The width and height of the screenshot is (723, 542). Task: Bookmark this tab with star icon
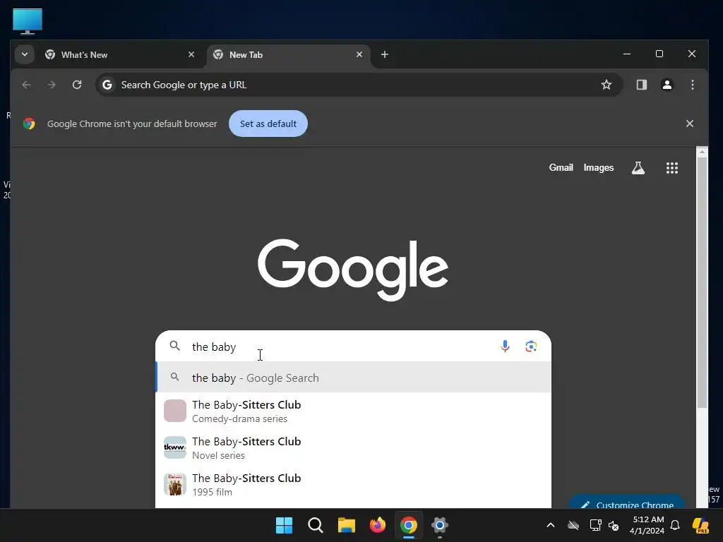click(607, 85)
